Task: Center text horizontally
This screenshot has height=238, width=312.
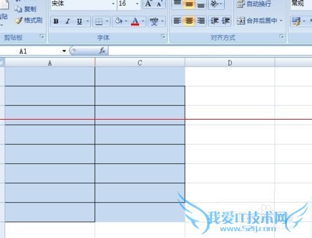Action: [189, 21]
